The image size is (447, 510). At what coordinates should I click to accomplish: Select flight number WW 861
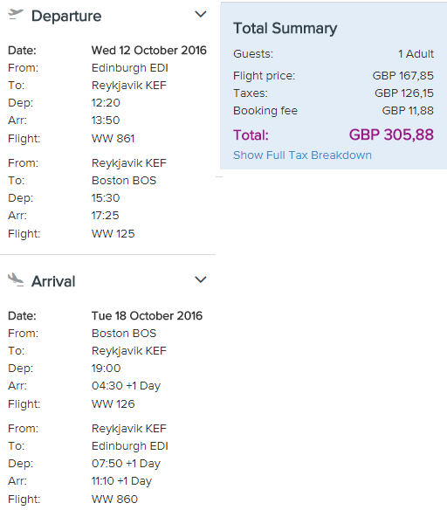coord(113,139)
